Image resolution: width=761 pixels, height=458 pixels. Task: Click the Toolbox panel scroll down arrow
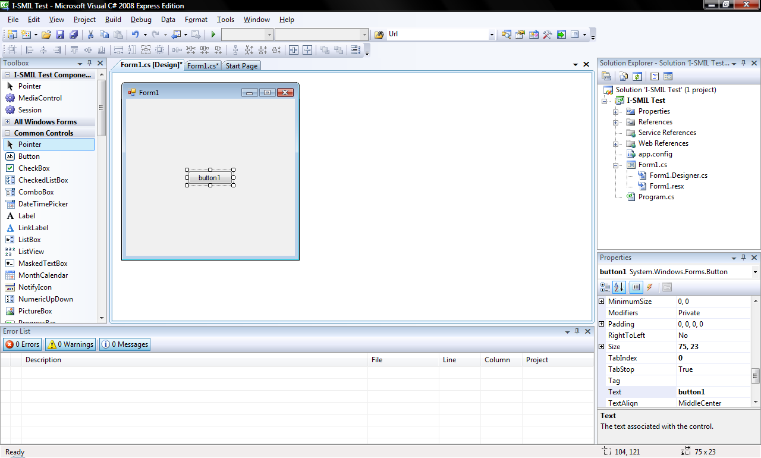[102, 318]
